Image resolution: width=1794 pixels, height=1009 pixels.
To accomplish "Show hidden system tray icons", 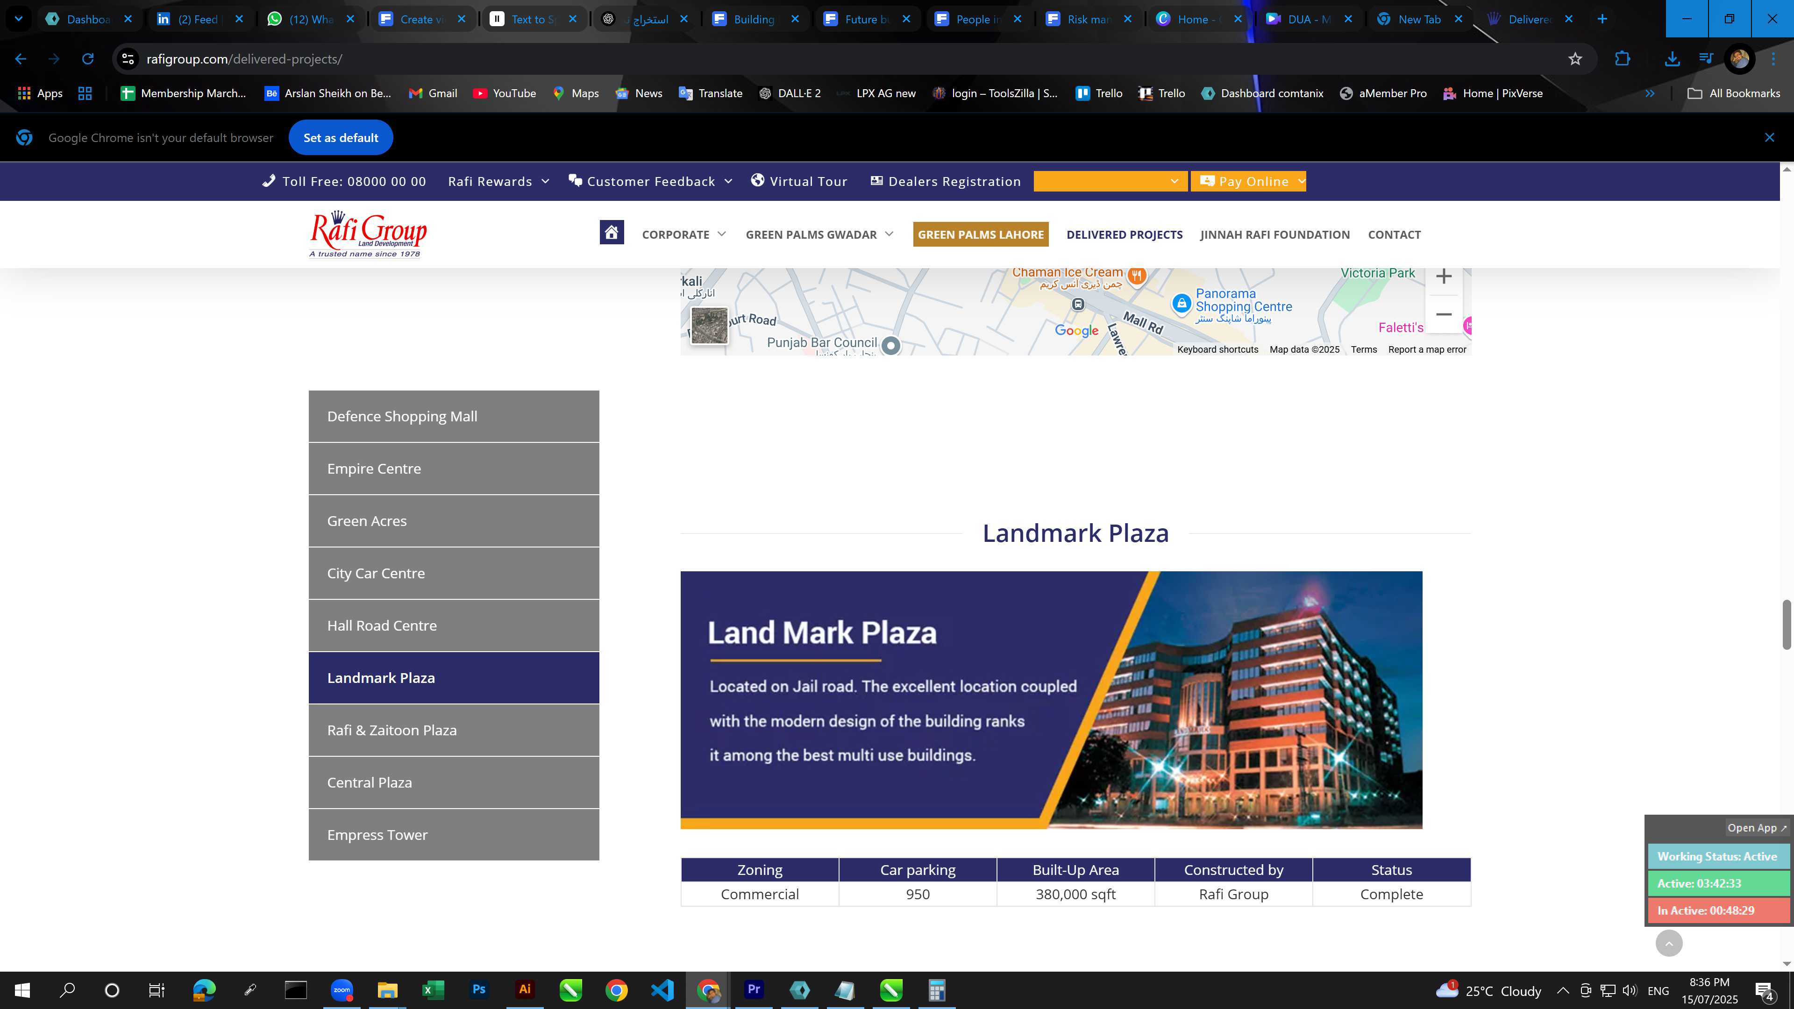I will (x=1563, y=990).
